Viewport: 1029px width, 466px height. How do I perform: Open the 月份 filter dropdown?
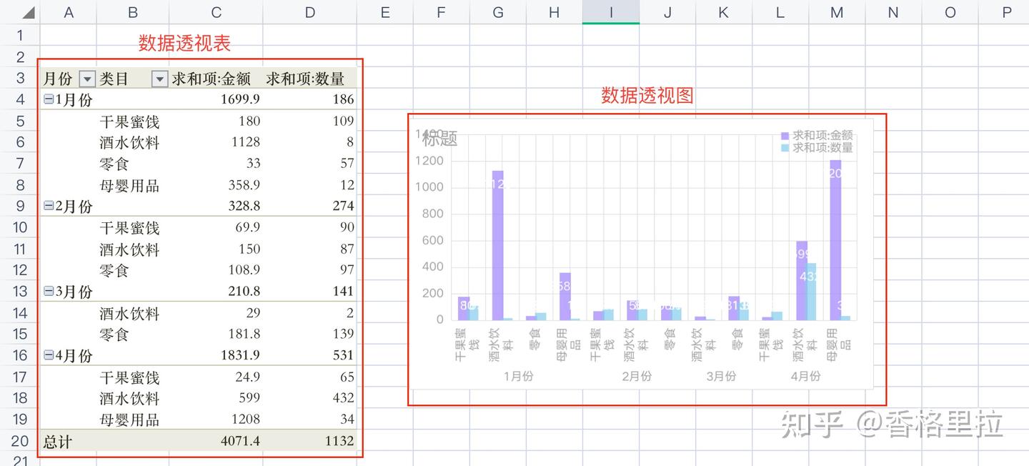click(87, 79)
